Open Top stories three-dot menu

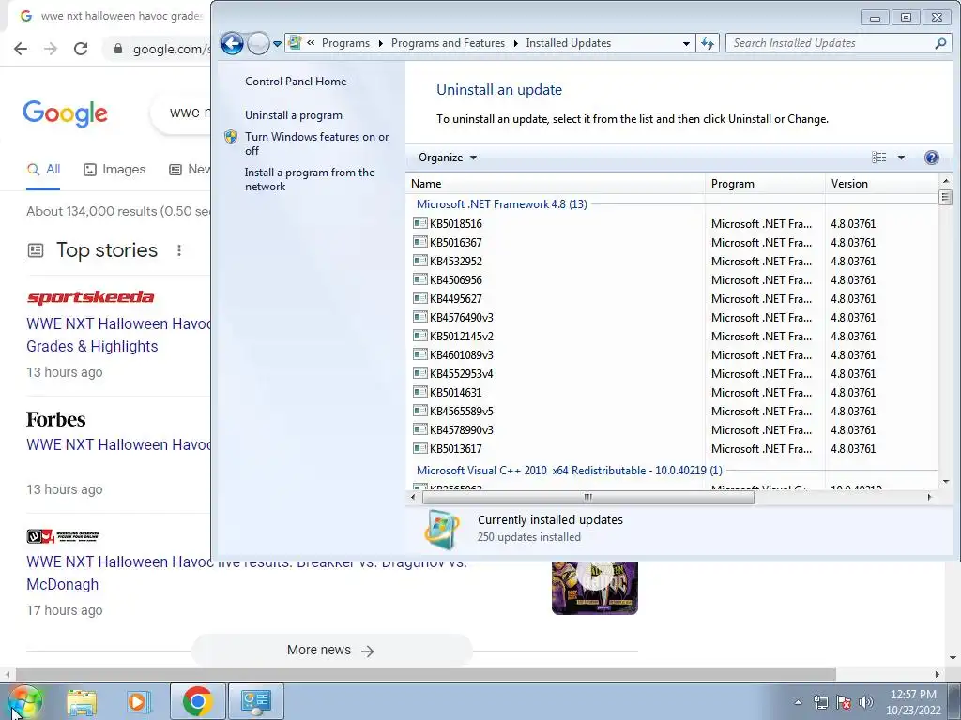coord(179,250)
